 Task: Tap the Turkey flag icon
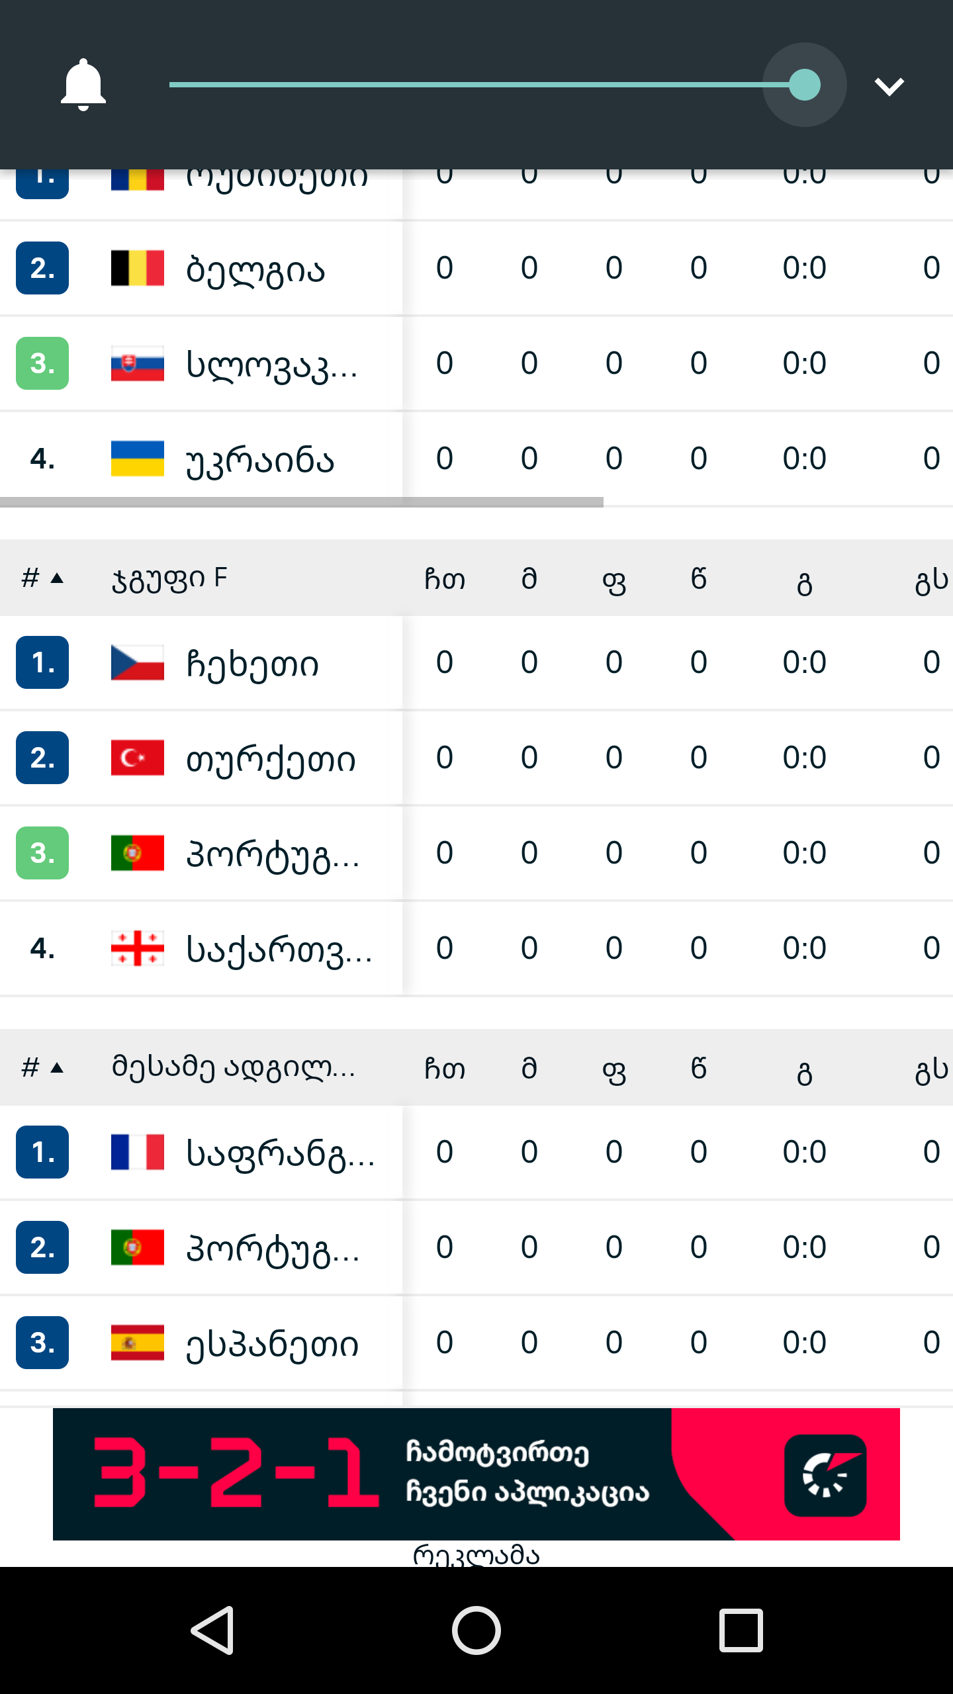[137, 758]
